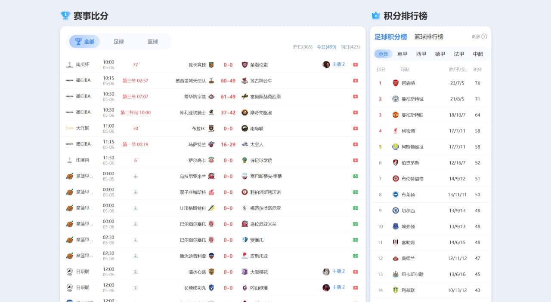This screenshot has width=551, height=302.
Task: Click 富勒姆 team name in ranking
Action: click(408, 243)
